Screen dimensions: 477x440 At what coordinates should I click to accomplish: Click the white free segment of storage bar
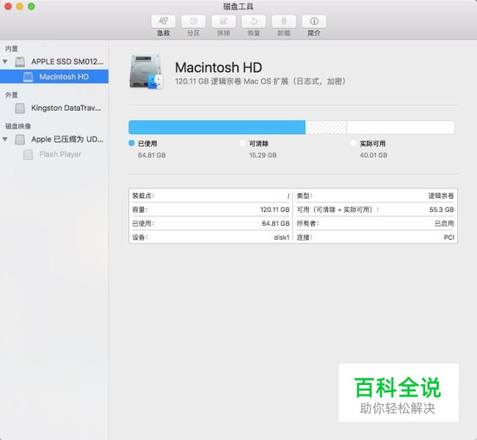[x=401, y=127]
